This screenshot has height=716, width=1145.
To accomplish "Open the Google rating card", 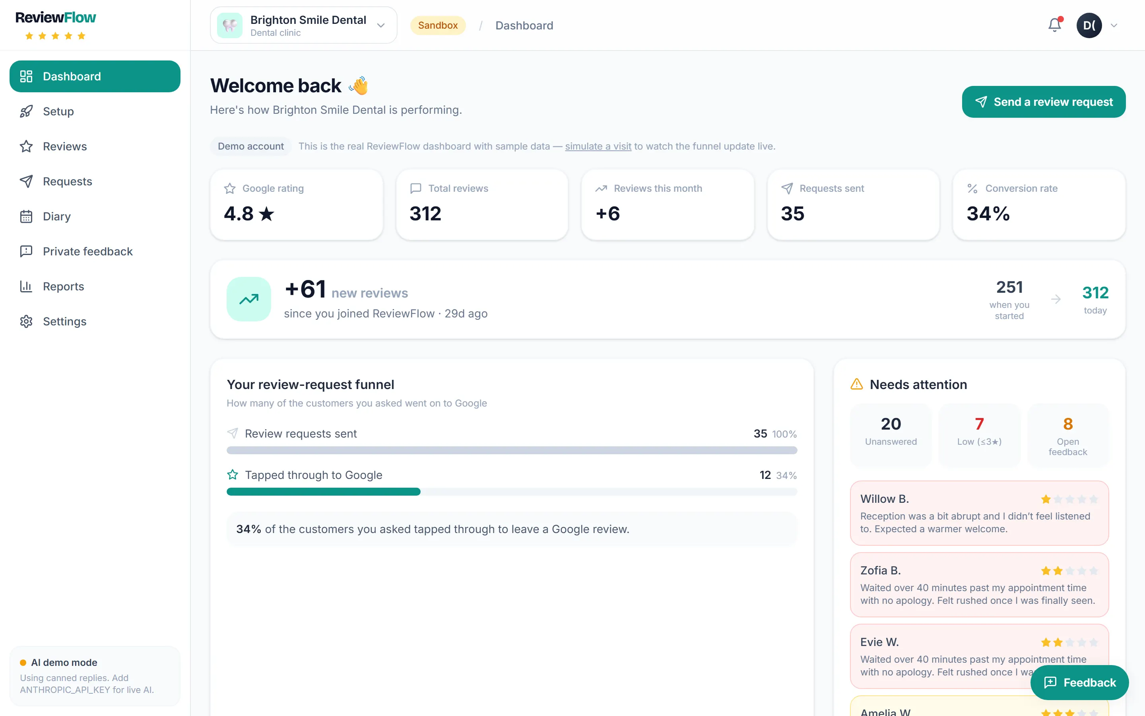I will [x=297, y=204].
